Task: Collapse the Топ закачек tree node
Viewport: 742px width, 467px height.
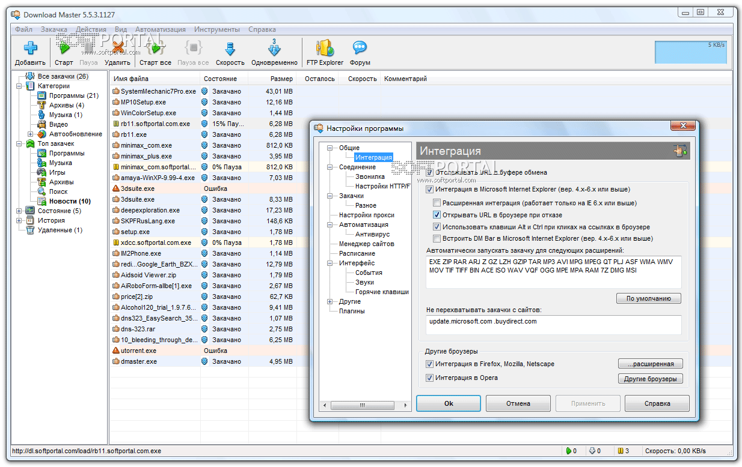Action: pos(20,143)
